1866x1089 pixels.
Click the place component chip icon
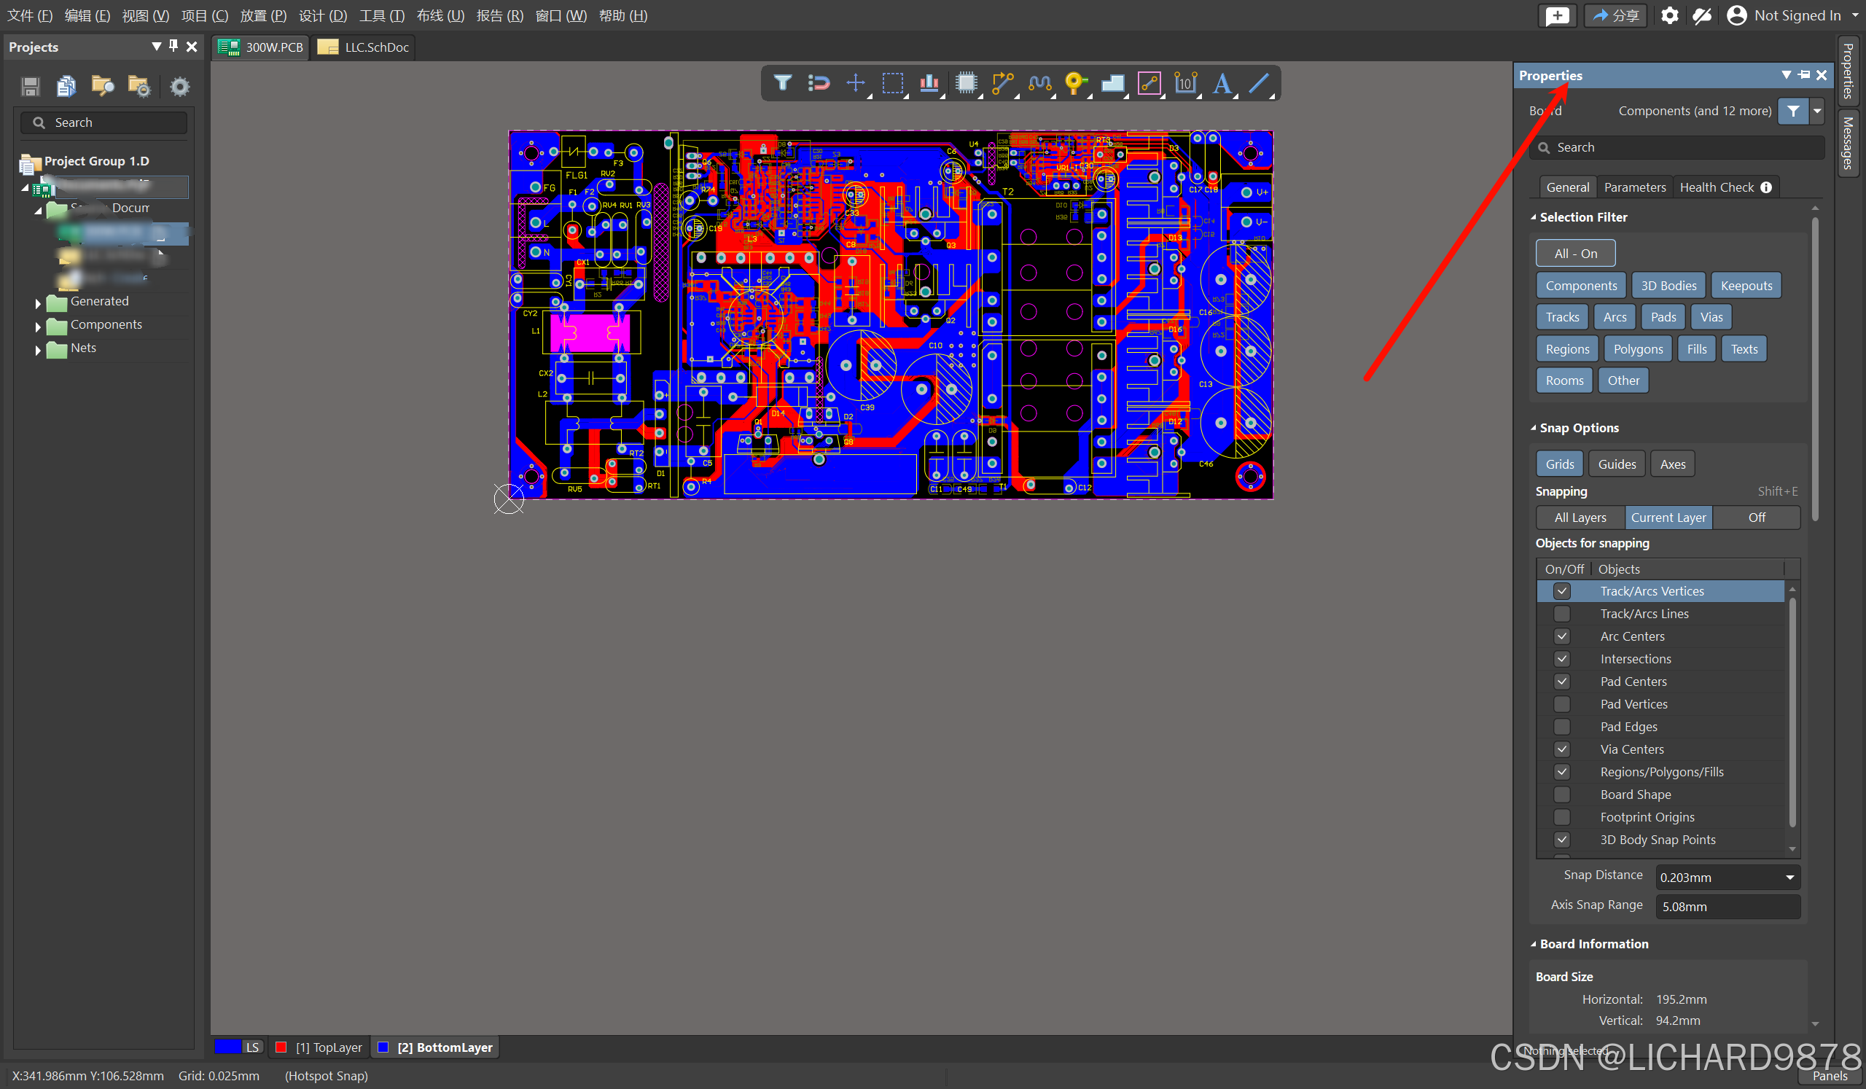click(966, 83)
